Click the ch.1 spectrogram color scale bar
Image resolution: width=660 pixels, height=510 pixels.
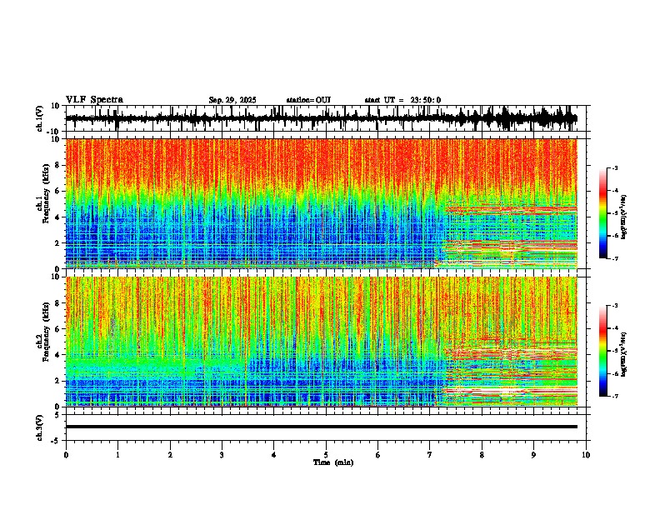point(603,213)
